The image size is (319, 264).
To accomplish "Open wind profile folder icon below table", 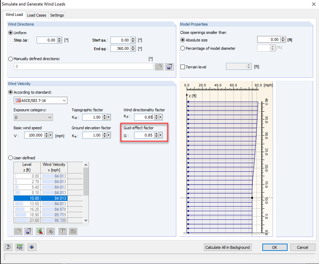I will click(18, 231).
